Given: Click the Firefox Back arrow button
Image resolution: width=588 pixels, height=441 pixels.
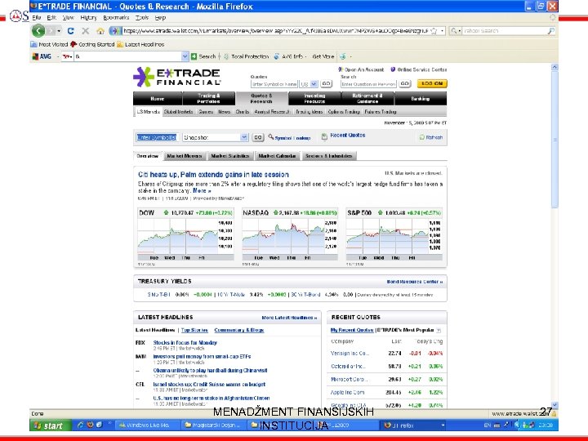Looking at the screenshot, I should click(38, 31).
